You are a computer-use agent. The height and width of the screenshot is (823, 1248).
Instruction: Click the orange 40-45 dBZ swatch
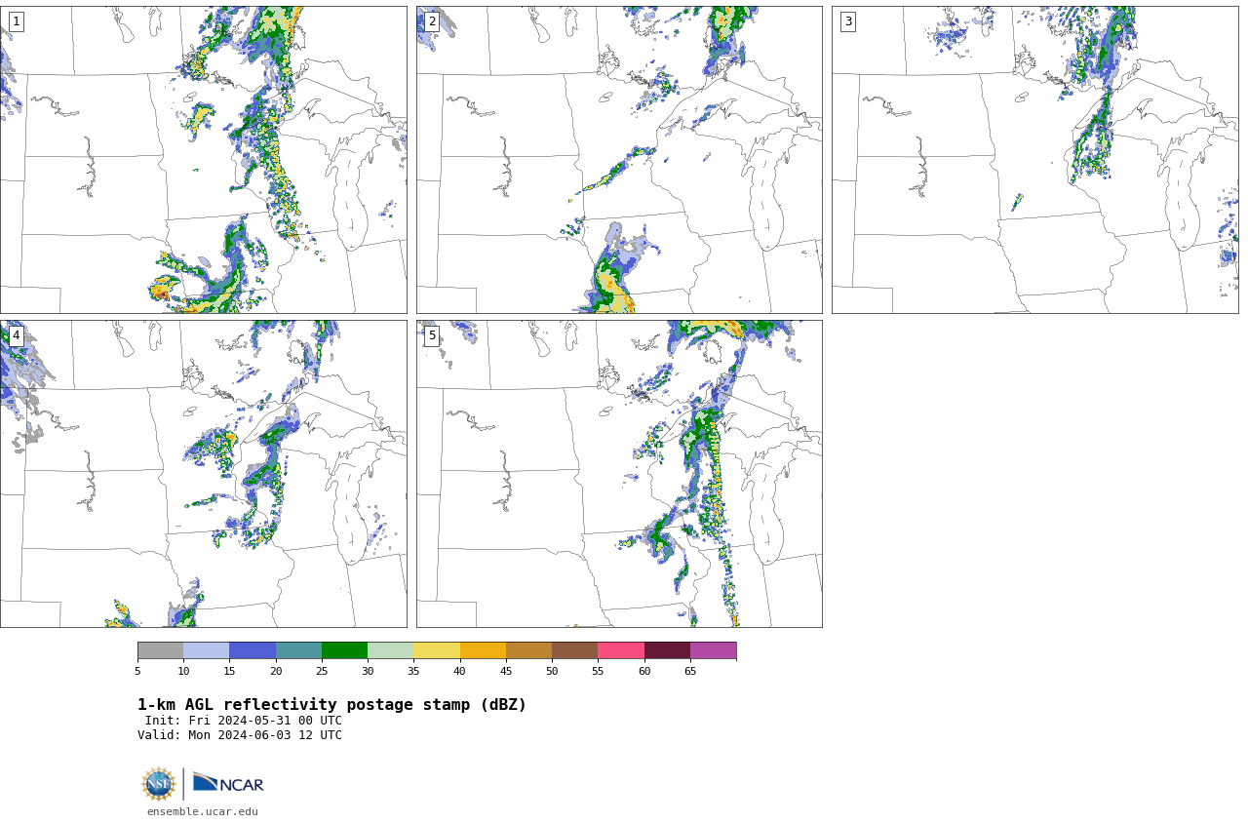click(483, 650)
